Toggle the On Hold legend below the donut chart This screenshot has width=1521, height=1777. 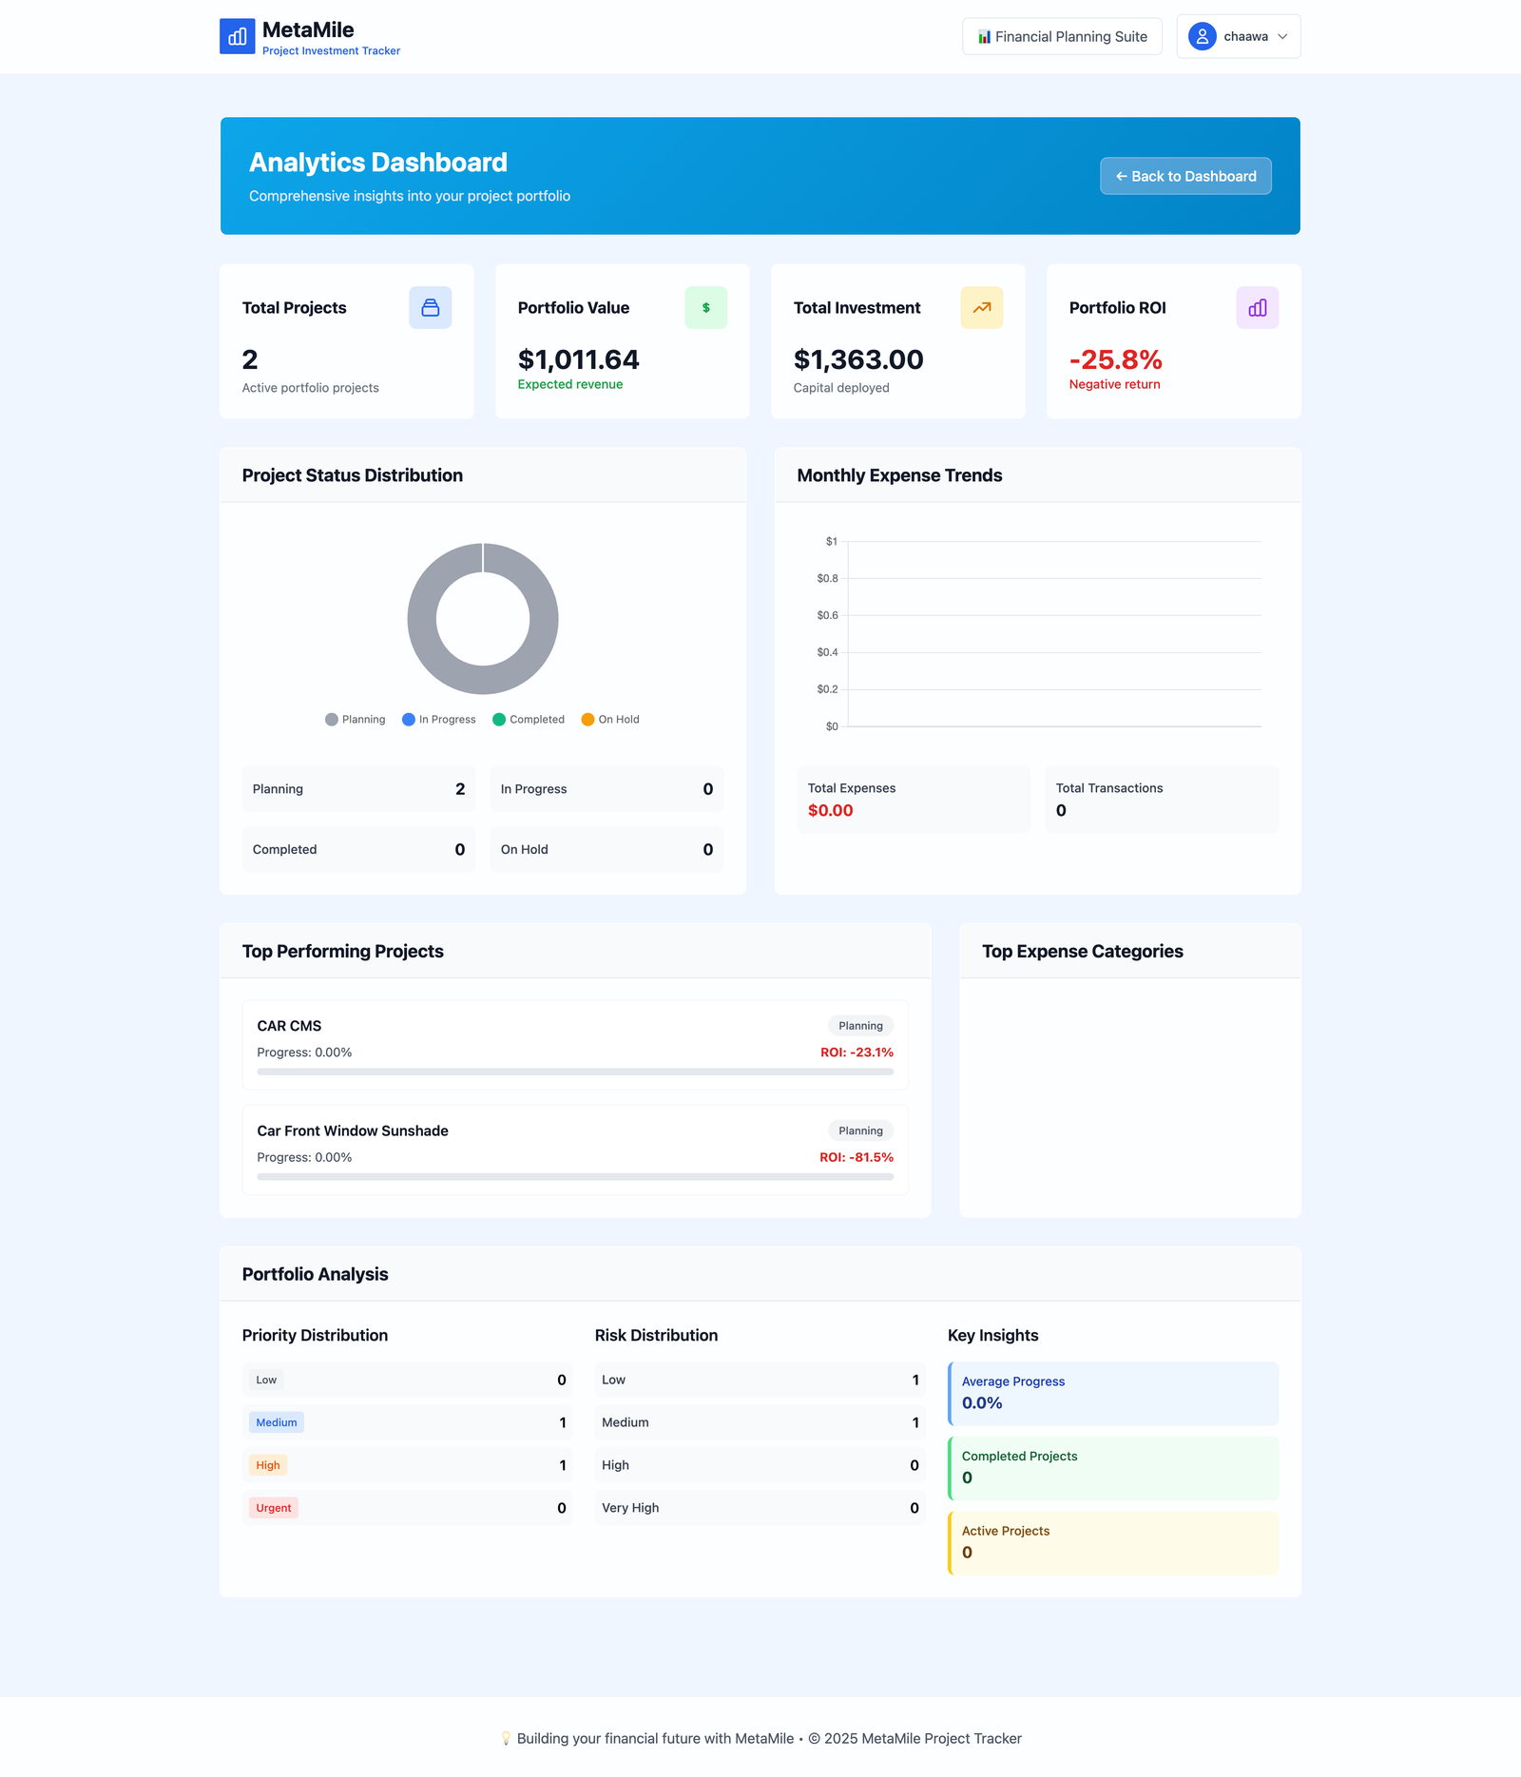[609, 720]
